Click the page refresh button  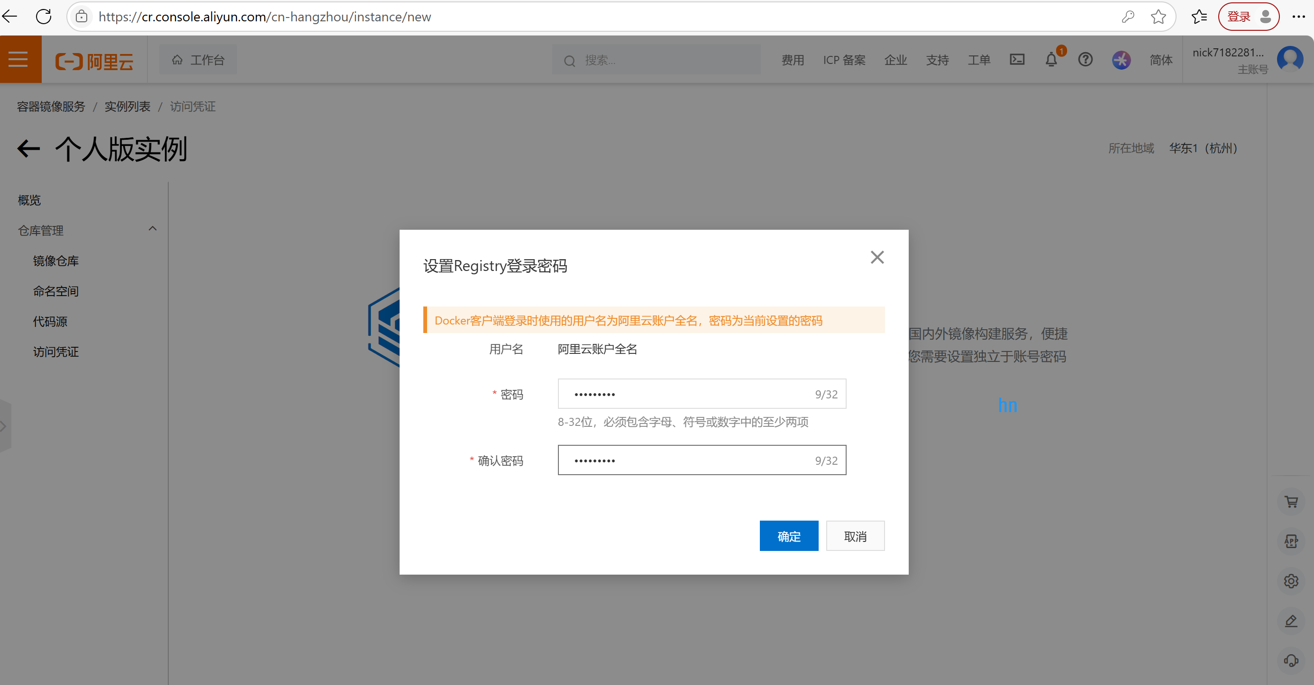[44, 17]
